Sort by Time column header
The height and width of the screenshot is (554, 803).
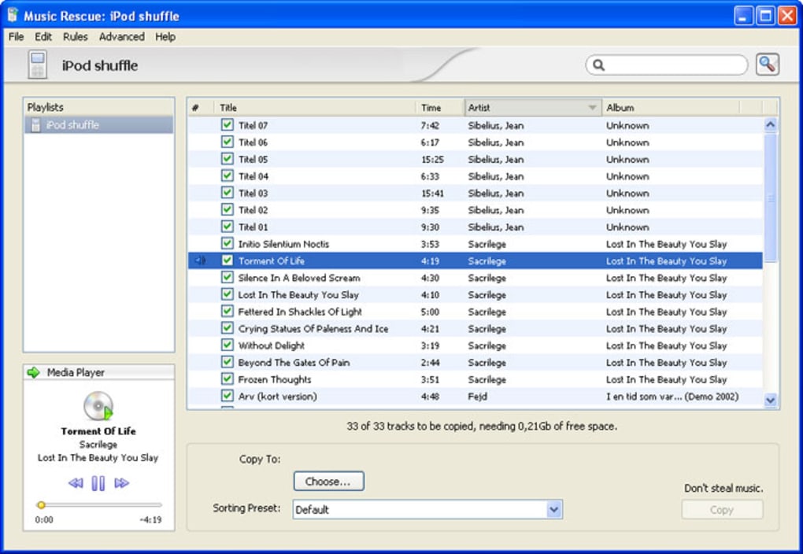440,108
